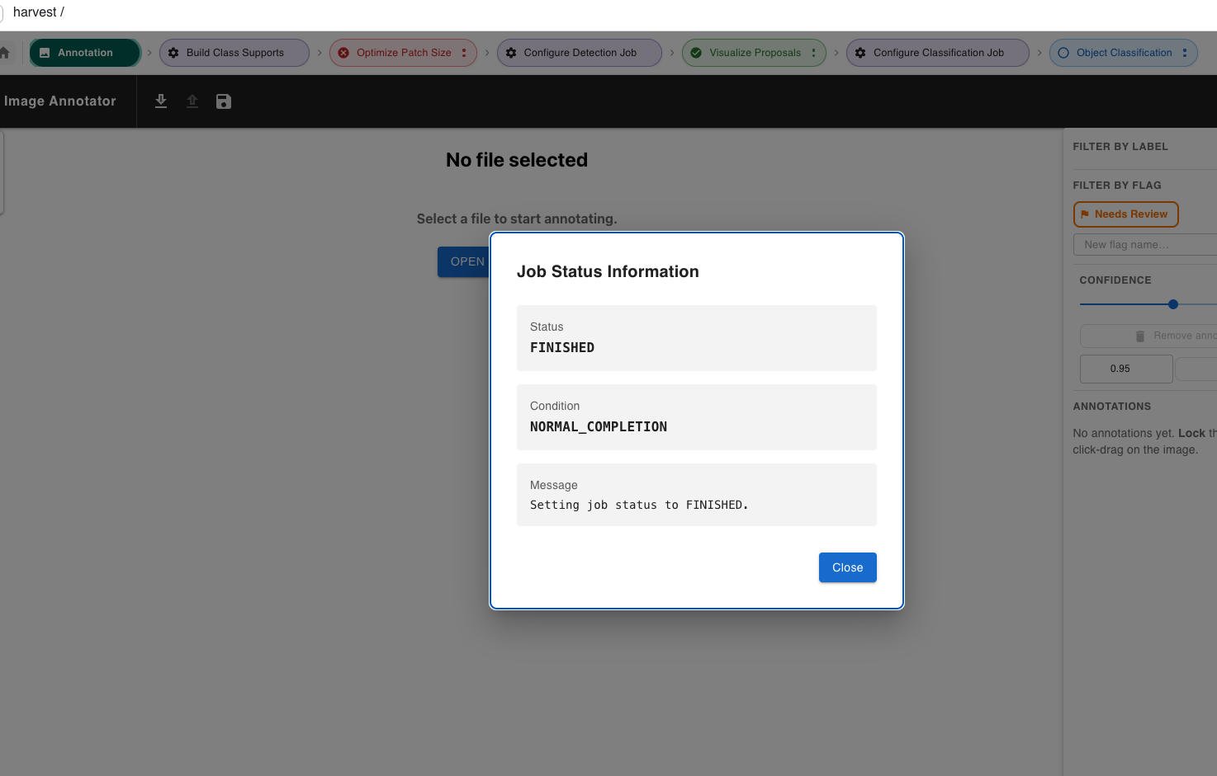This screenshot has height=776, width=1217.
Task: Click the trash icon in Remove annotations
Action: tap(1140, 336)
